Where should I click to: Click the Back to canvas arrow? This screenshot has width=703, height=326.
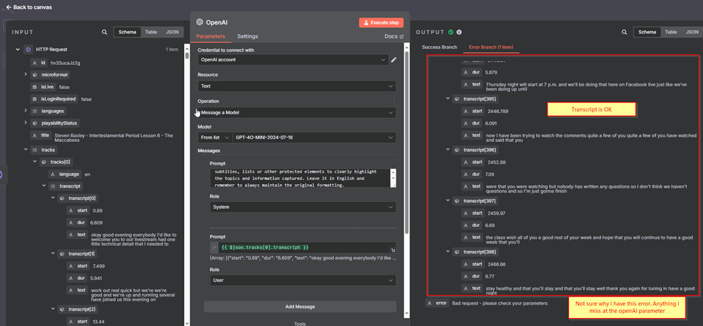click(9, 7)
